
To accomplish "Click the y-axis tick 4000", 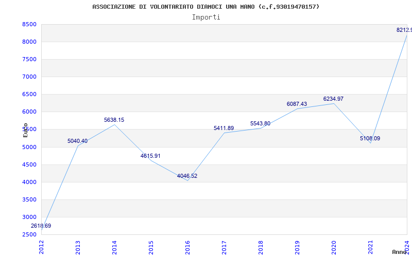I will (x=29, y=182).
